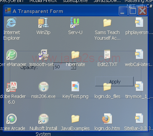Open the Opacity dropdown arrow
The width and height of the screenshot is (153, 136).
pyautogui.click(x=73, y=68)
